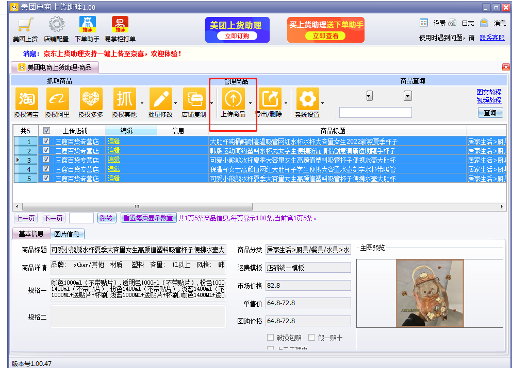Click the 授权多多 icon
This screenshot has width=512, height=368.
coord(90,99)
